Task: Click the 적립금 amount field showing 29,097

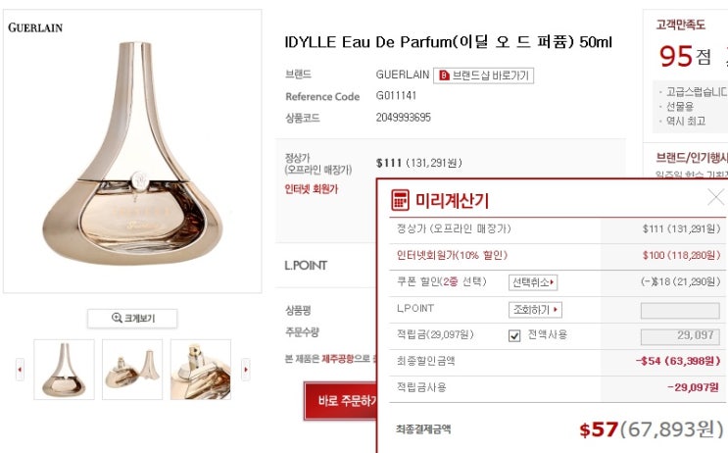Action: pyautogui.click(x=680, y=337)
